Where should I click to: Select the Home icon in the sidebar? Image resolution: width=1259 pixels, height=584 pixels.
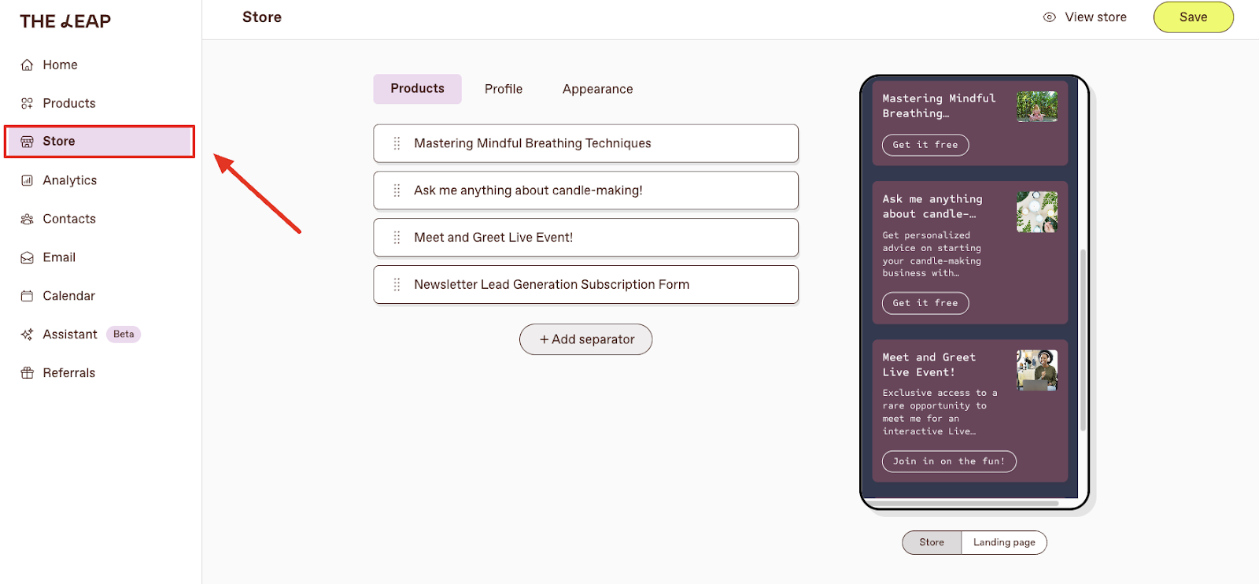[28, 65]
